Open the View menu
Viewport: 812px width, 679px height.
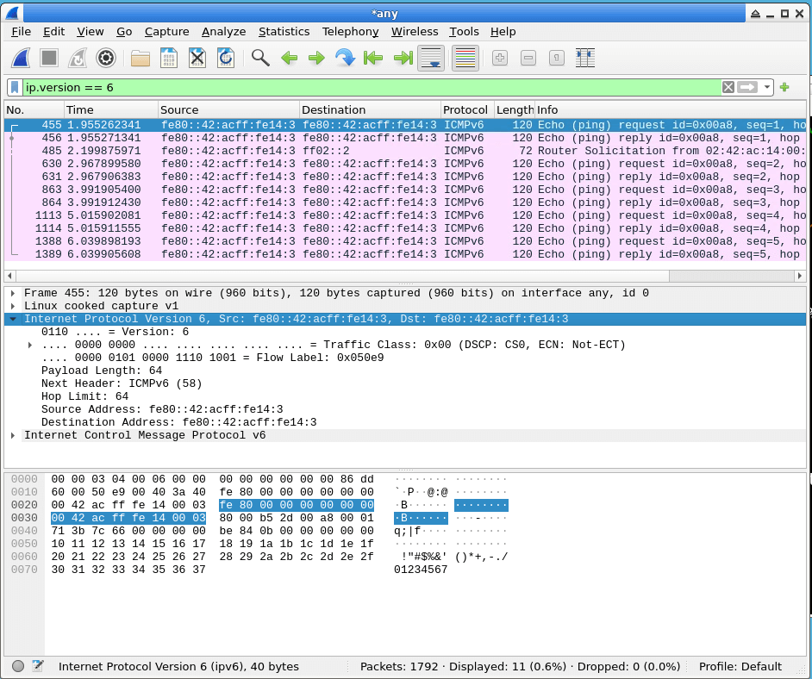click(91, 32)
